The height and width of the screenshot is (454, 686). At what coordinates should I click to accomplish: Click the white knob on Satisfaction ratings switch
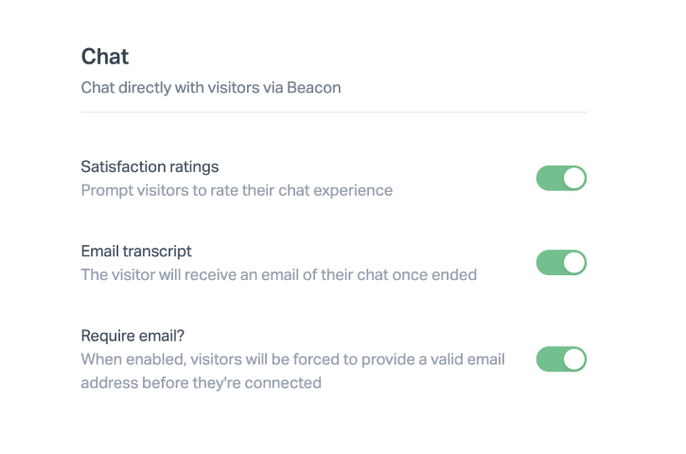tap(574, 178)
